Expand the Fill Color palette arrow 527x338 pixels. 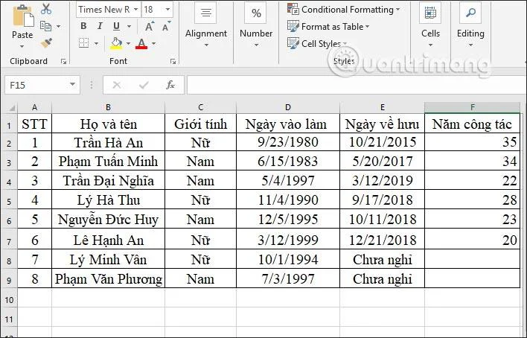pyautogui.click(x=128, y=43)
